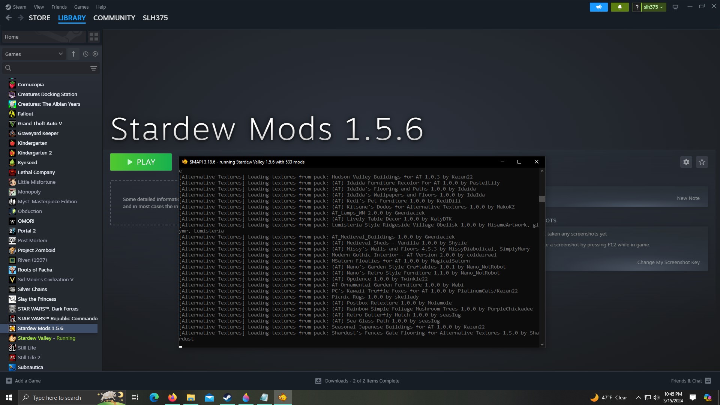Go to the STORE tab
720x405 pixels.
pos(39,18)
